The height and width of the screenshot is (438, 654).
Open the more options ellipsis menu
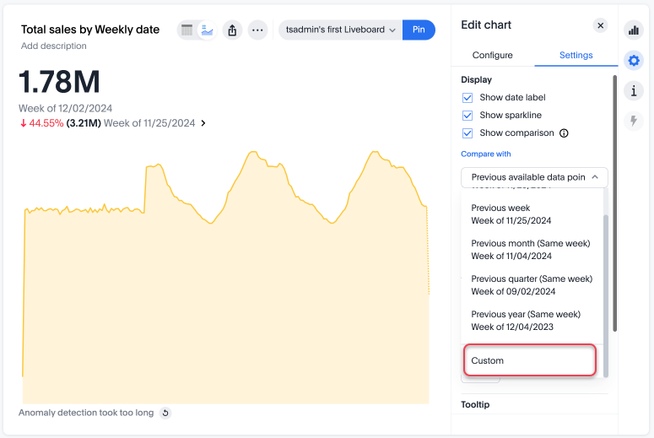click(258, 30)
